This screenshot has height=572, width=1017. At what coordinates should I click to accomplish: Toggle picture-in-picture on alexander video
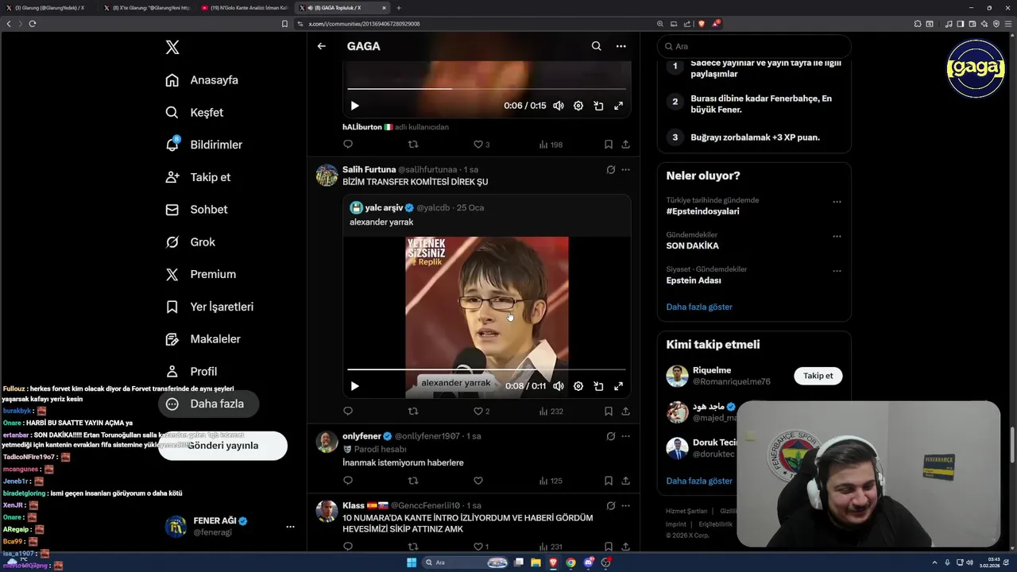pyautogui.click(x=598, y=386)
